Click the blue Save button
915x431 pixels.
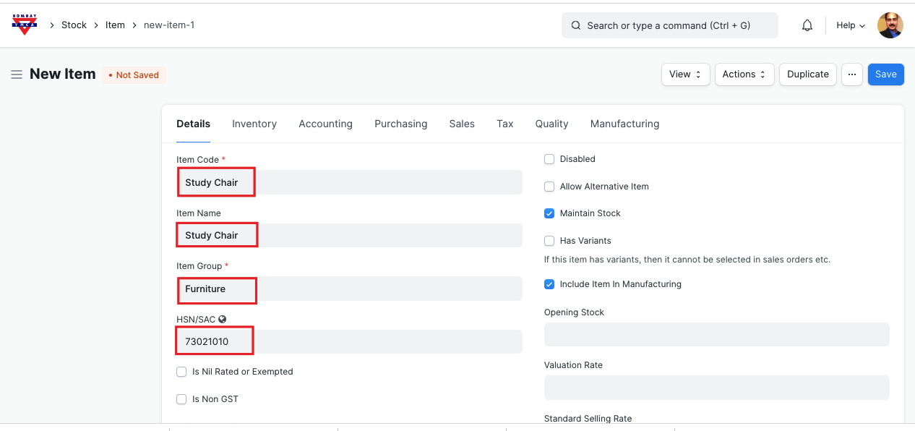tap(885, 74)
